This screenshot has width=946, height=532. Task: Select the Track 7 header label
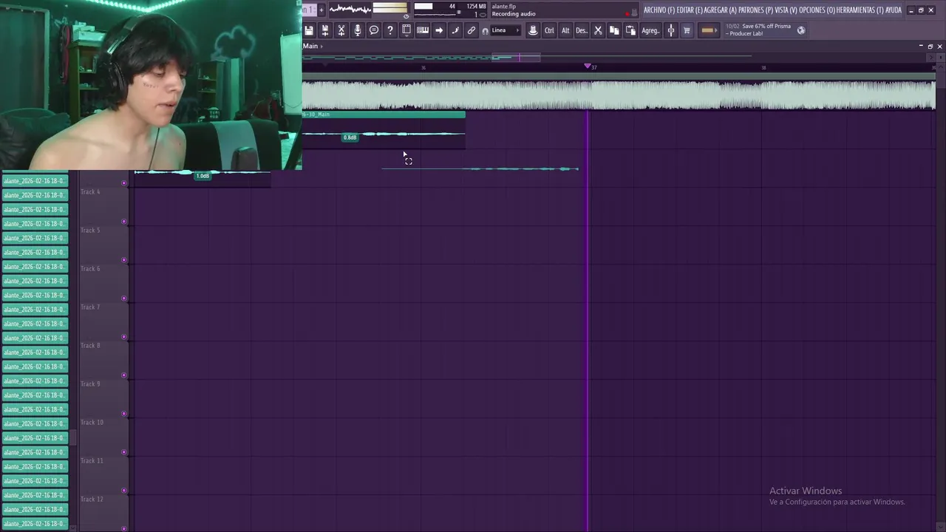pyautogui.click(x=90, y=307)
